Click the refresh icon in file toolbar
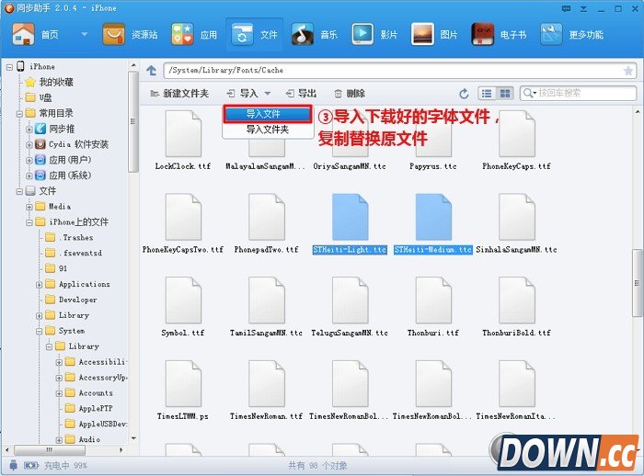This screenshot has height=476, width=644. [464, 94]
